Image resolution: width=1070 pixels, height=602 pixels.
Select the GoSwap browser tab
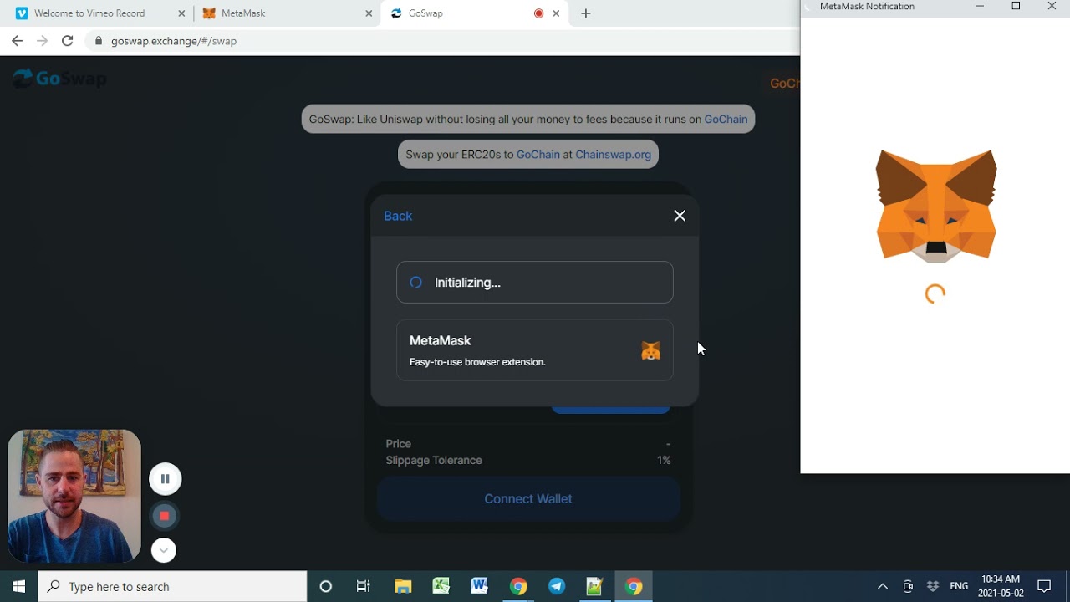[x=475, y=13]
